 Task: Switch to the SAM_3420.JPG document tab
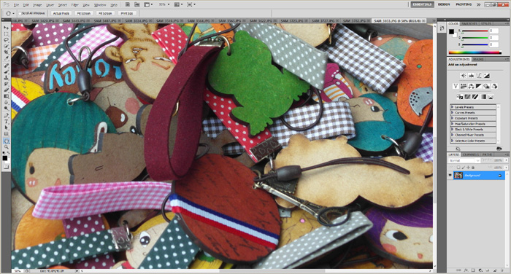[43, 21]
